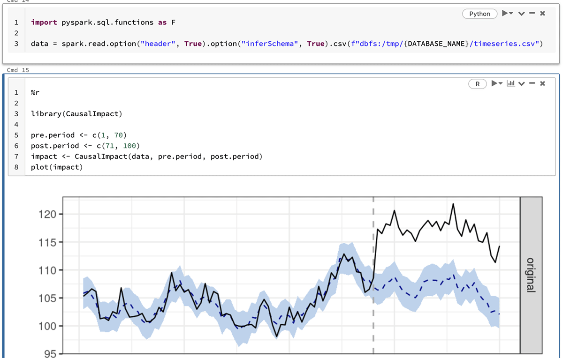Viewport: 563px width, 358px height.
Task: Click the impact <- CausalImpact code line
Action: point(146,157)
